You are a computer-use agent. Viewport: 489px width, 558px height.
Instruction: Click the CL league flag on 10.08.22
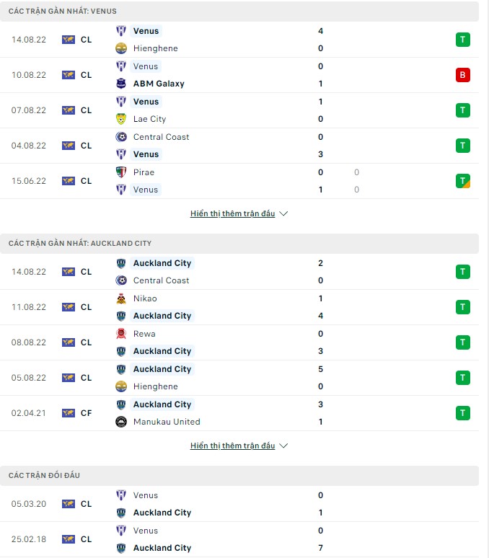tap(69, 75)
